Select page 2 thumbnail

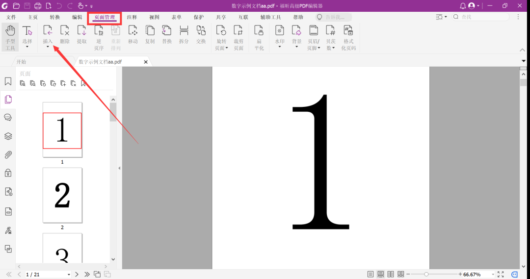62,195
